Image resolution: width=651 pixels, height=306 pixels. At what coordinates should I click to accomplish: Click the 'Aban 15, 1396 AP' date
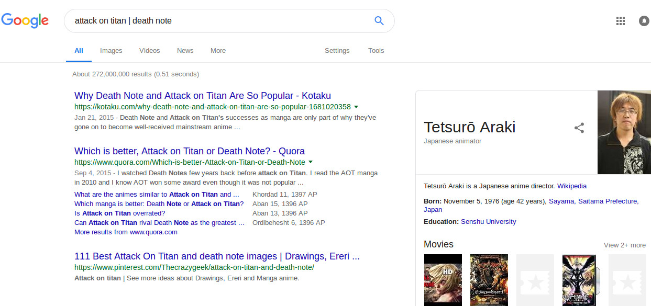pyautogui.click(x=280, y=204)
